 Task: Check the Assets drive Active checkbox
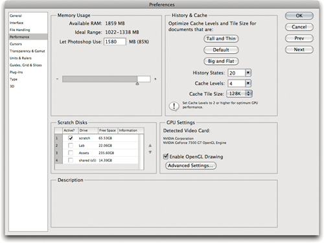tap(71, 153)
